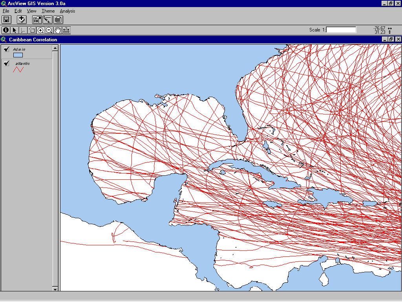Click the Save Project toolbar icon

pyautogui.click(x=6, y=20)
